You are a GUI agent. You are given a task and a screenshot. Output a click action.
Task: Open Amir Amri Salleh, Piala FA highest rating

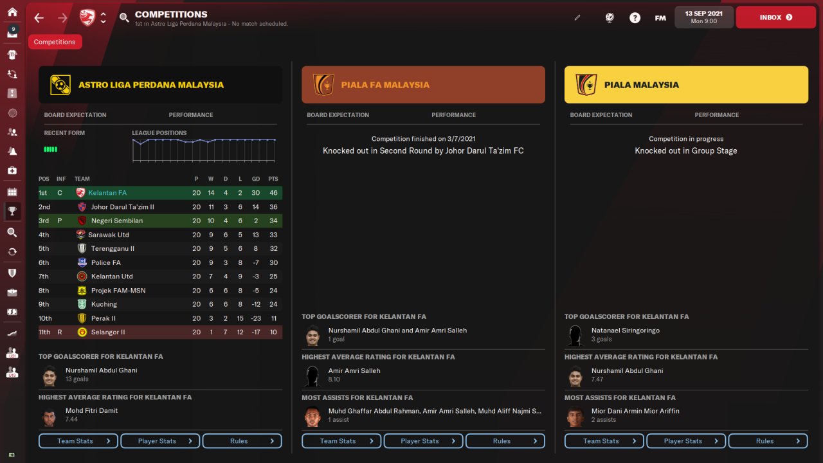pos(354,371)
